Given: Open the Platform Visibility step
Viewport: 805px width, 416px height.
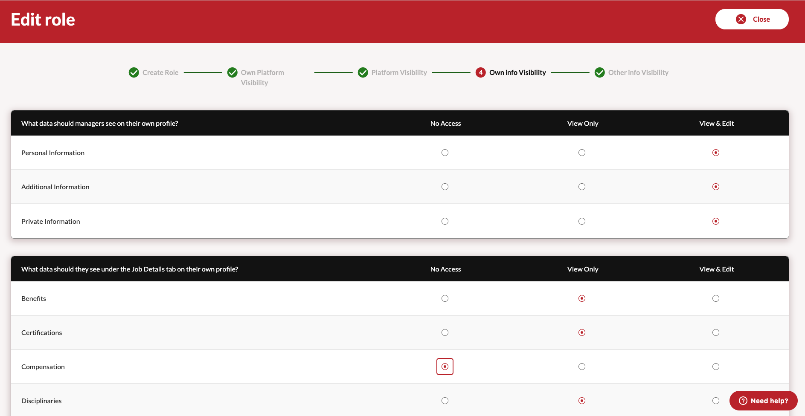Looking at the screenshot, I should (399, 72).
